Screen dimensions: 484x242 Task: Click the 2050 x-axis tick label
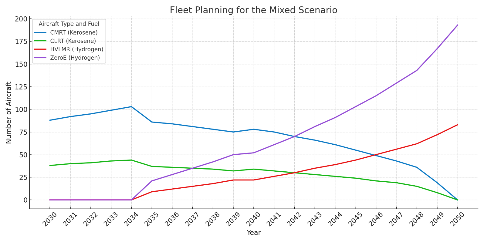coord(457,219)
